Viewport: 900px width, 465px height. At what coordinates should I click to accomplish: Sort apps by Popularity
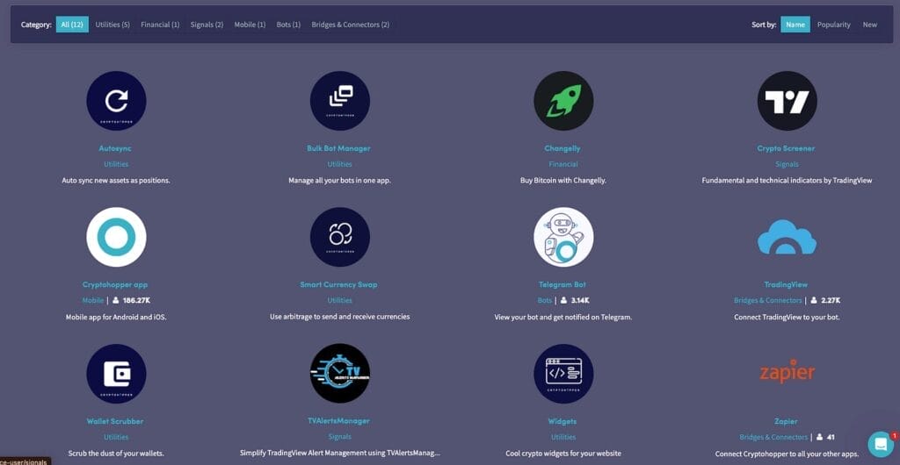833,25
